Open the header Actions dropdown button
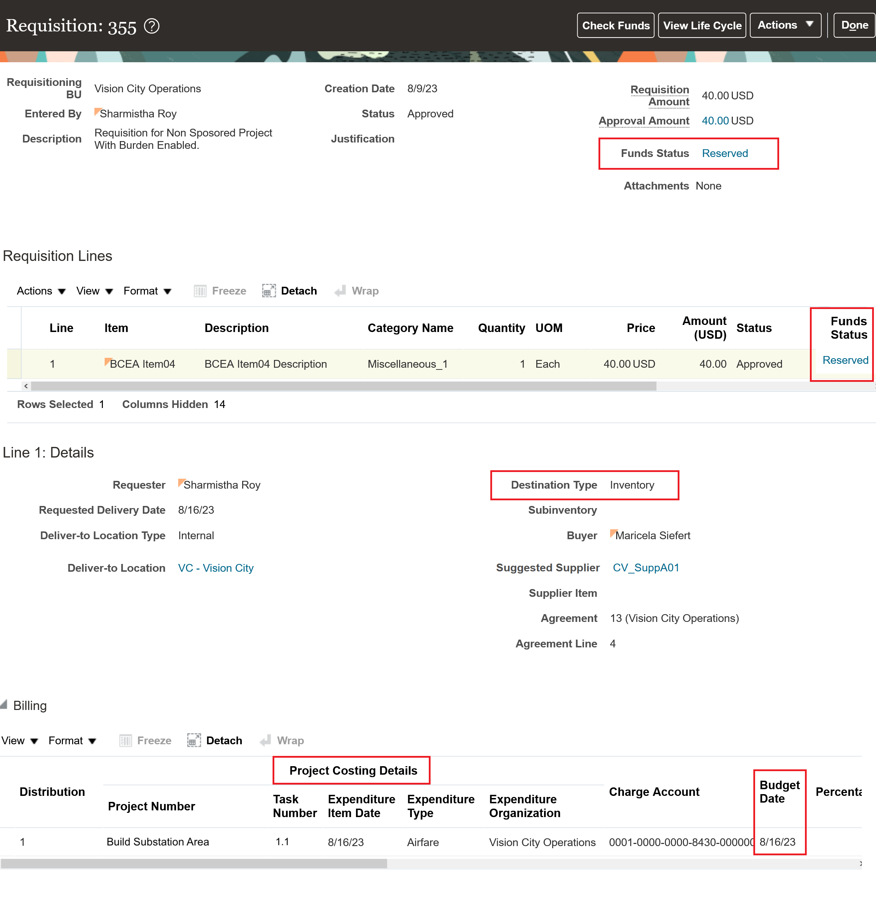This screenshot has height=897, width=876. pyautogui.click(x=785, y=25)
